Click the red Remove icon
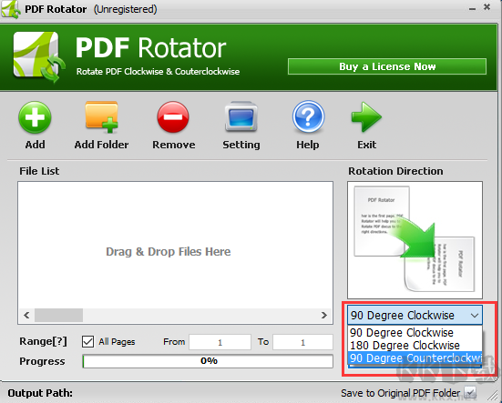Image resolution: width=502 pixels, height=403 pixels. [173, 117]
